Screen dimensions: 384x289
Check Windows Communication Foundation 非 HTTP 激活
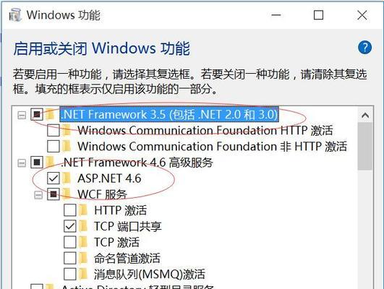pos(53,146)
